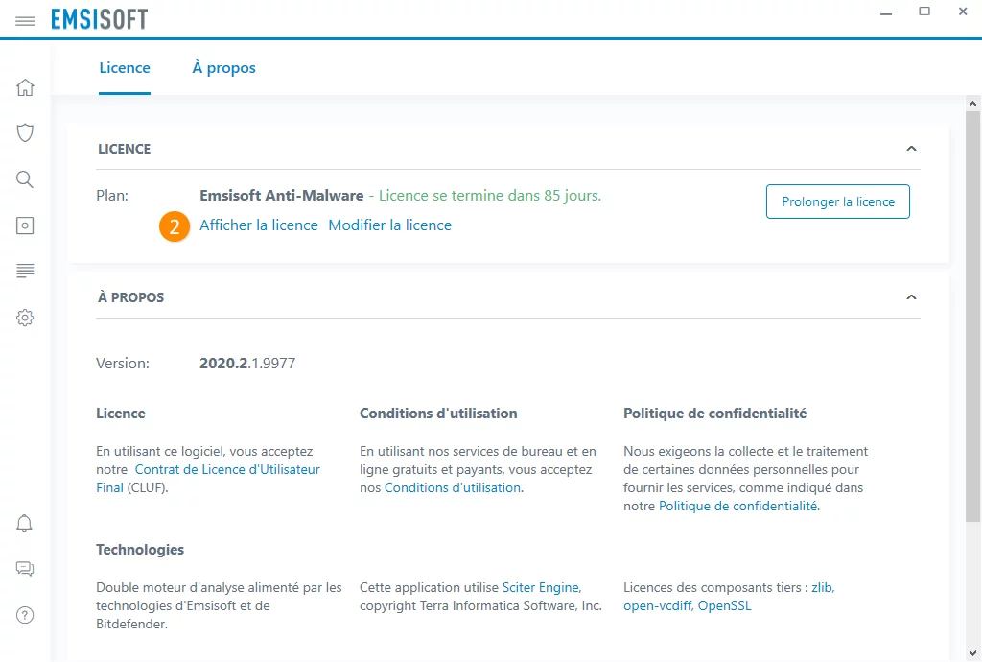Viewport: 982px width, 662px height.
Task: Open the help question mark icon
Action: pos(24,615)
